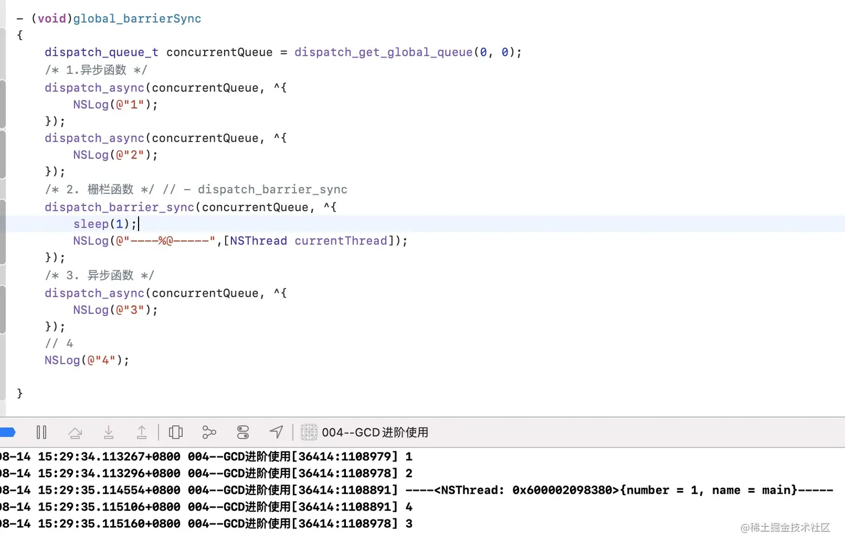Image resolution: width=845 pixels, height=548 pixels.
Task: Step into the current function call
Action: 108,432
